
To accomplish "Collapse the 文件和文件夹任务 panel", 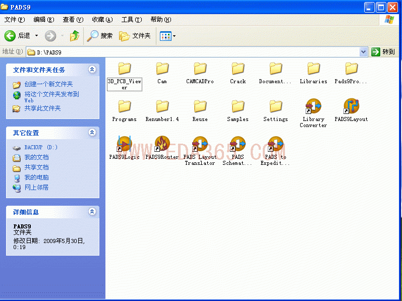I will click(92, 70).
